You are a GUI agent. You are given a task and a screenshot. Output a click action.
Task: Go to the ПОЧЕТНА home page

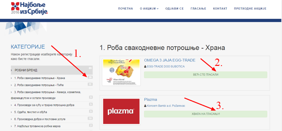coord(125,9)
